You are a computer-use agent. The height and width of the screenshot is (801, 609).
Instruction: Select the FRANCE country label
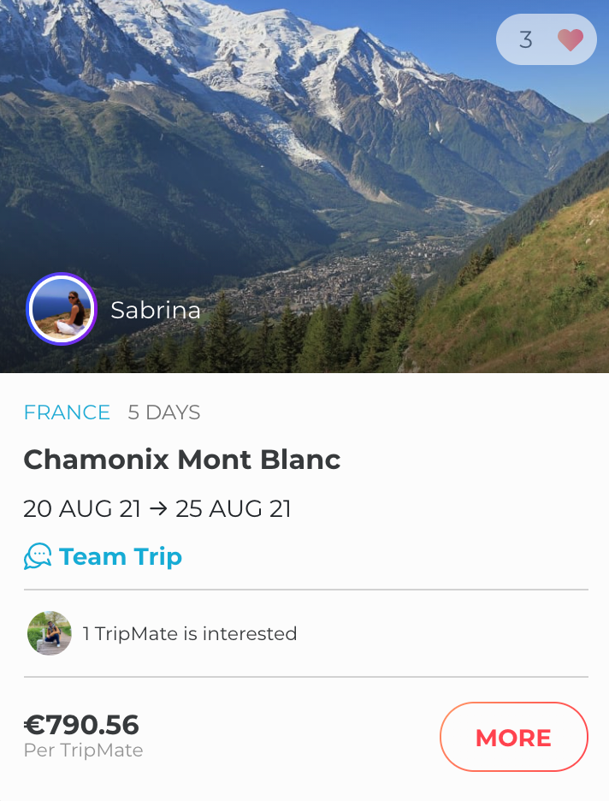tap(67, 412)
